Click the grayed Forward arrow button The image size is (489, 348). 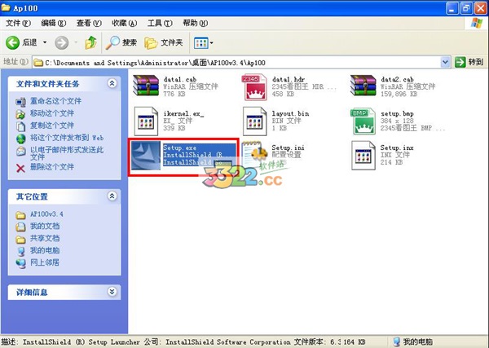62,42
